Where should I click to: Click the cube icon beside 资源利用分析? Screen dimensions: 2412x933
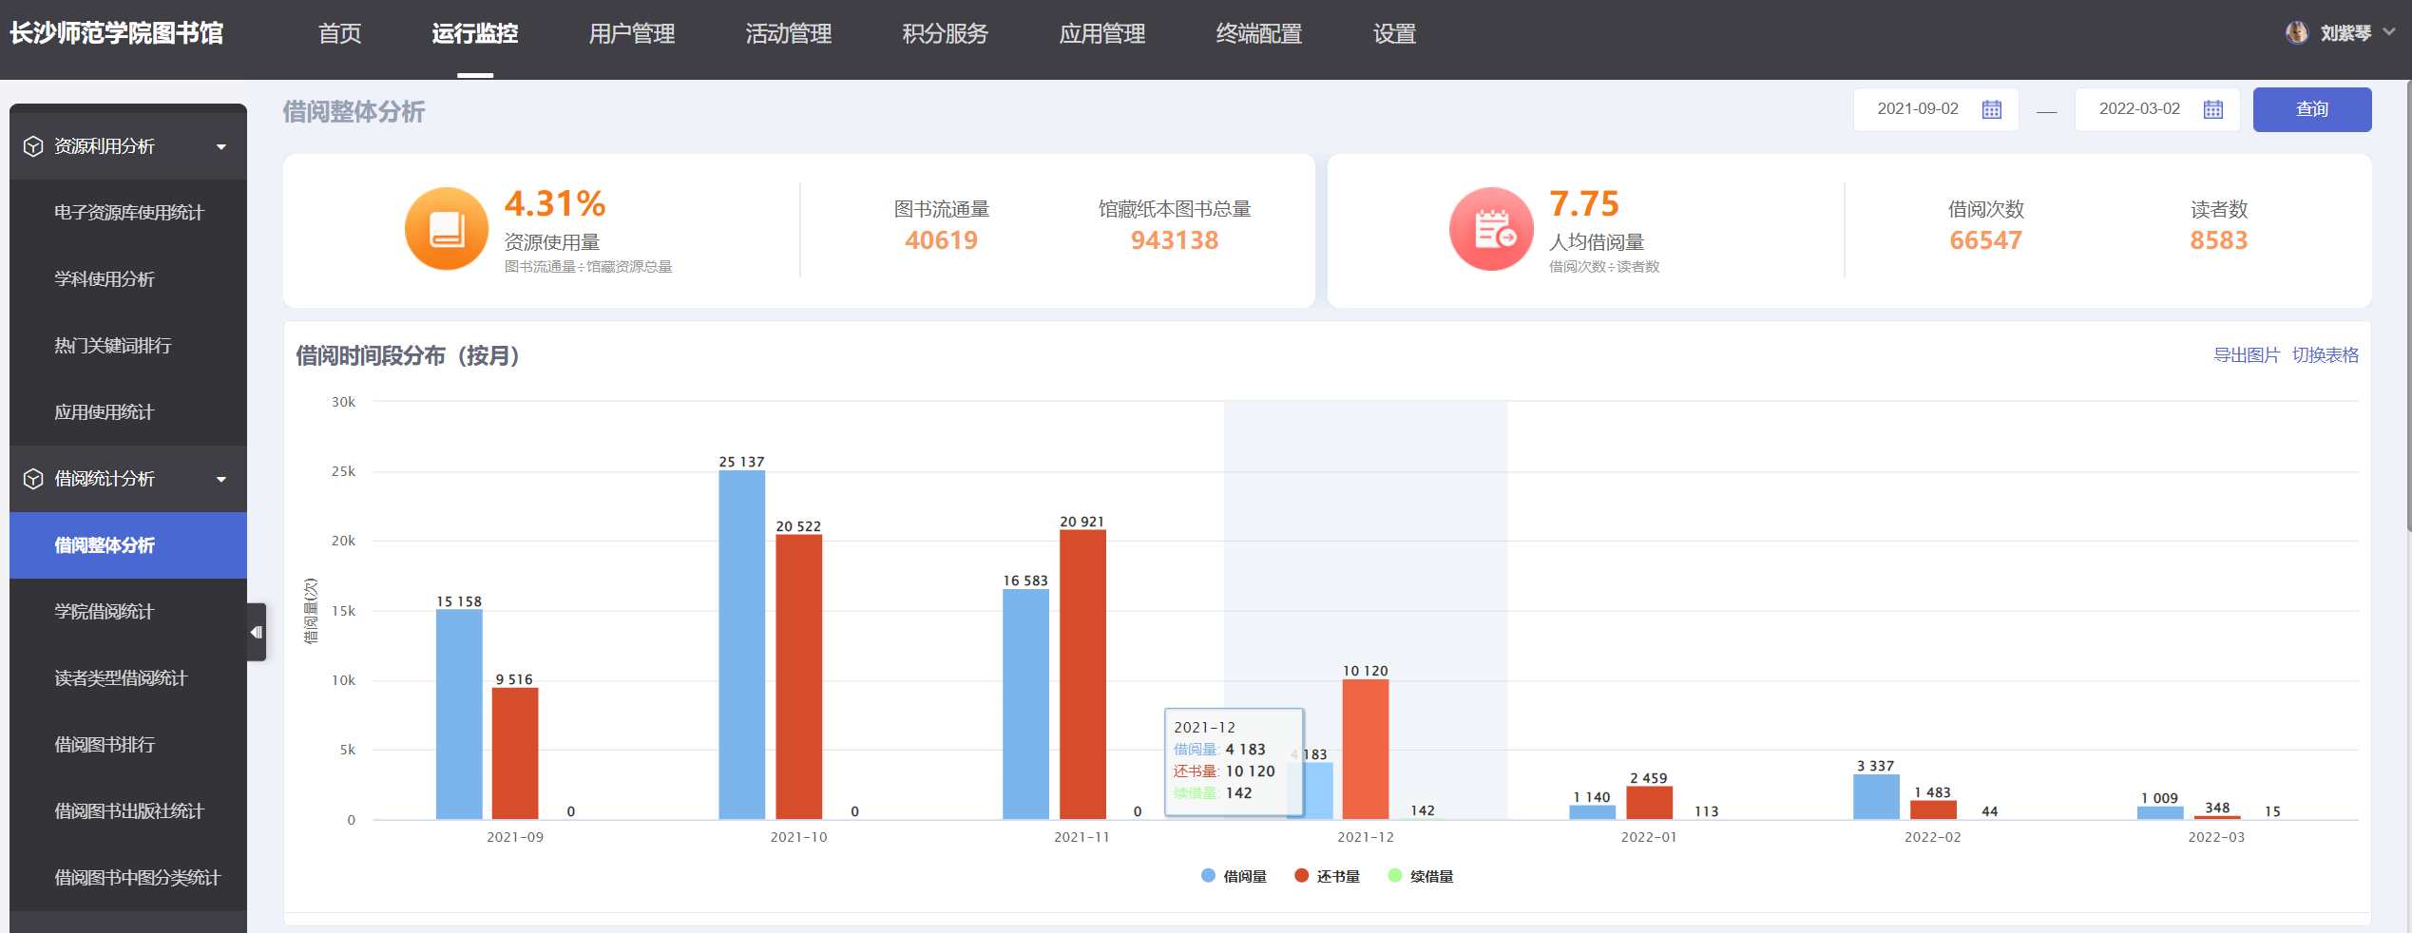pos(33,146)
